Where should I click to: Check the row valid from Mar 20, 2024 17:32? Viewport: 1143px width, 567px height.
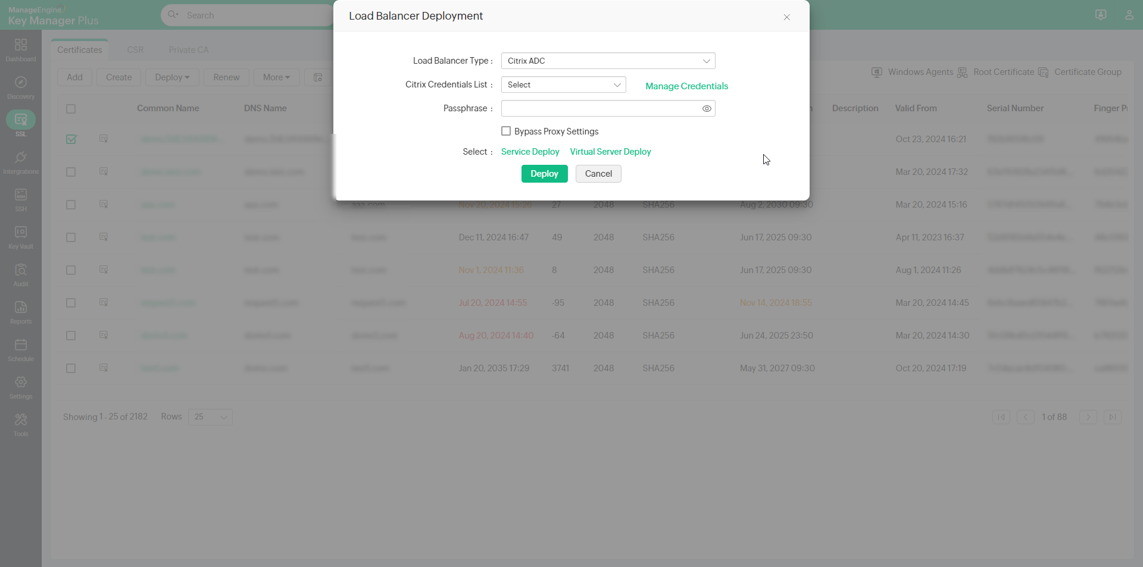tap(71, 172)
